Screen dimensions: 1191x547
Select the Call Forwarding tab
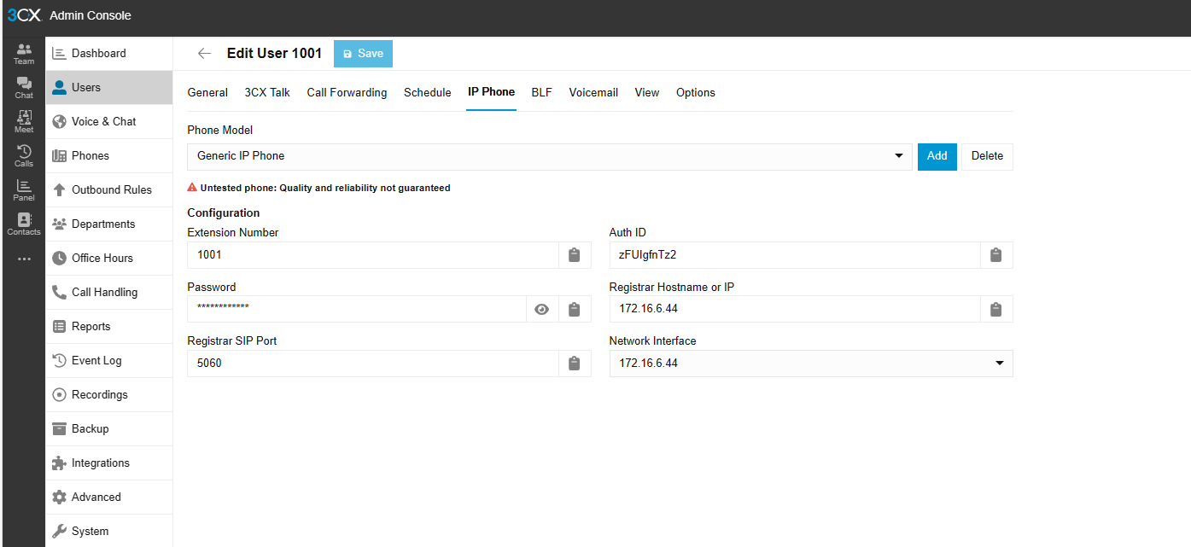point(347,92)
